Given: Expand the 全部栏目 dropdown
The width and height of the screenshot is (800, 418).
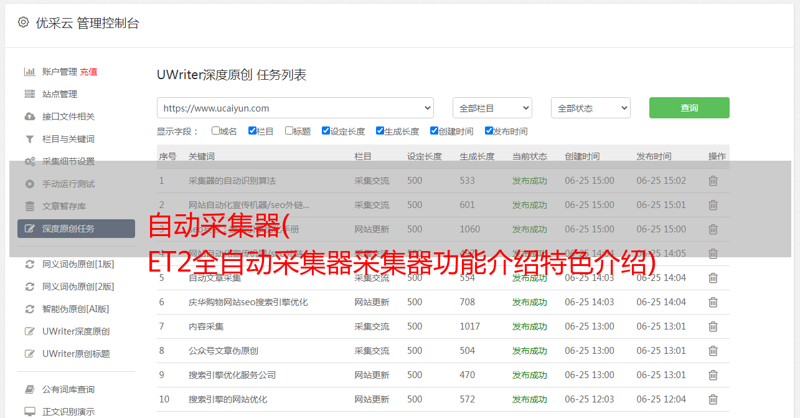Looking at the screenshot, I should click(492, 108).
